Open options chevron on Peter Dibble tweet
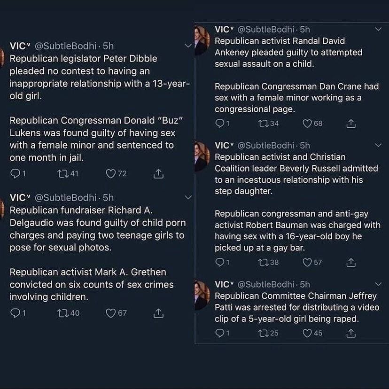This screenshot has width=389, height=389. pyautogui.click(x=188, y=46)
